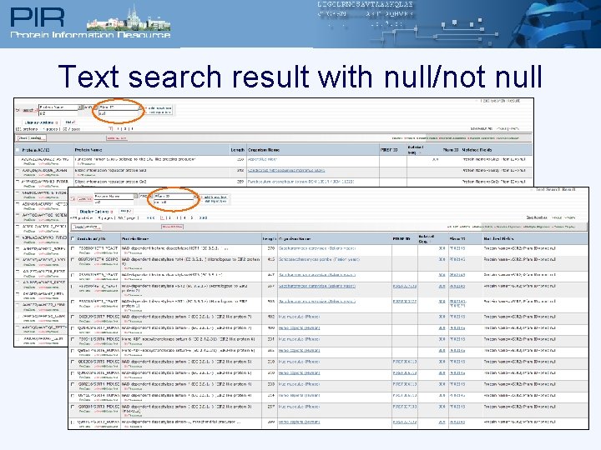Click the red button in front toolbar
This screenshot has width=601, height=450.
coord(172,227)
